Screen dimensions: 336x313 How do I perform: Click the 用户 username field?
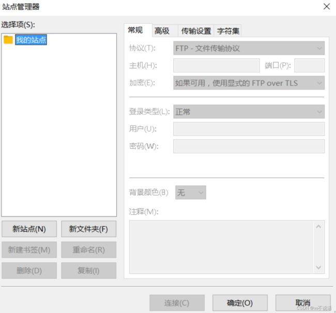click(x=249, y=129)
